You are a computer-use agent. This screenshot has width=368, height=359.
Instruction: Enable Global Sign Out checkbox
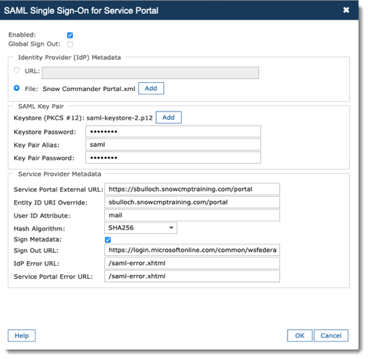point(70,44)
